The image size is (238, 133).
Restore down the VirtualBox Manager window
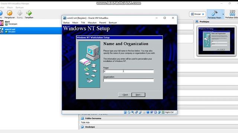(230, 3)
